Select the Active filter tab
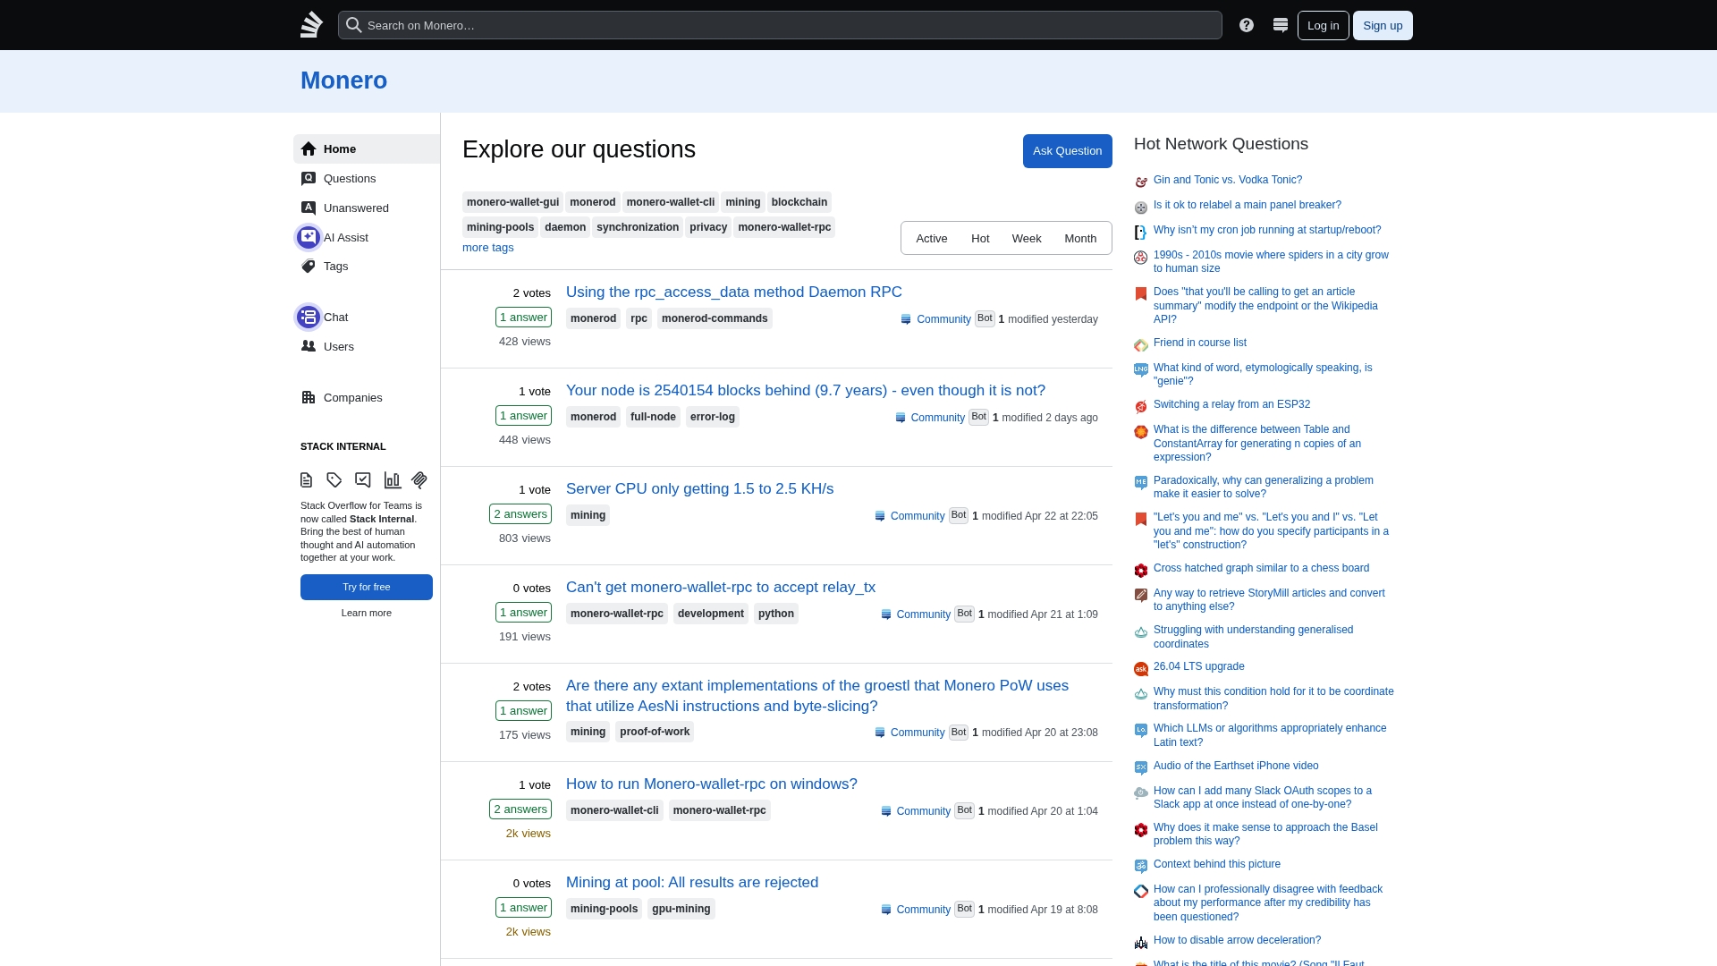 [x=931, y=238]
